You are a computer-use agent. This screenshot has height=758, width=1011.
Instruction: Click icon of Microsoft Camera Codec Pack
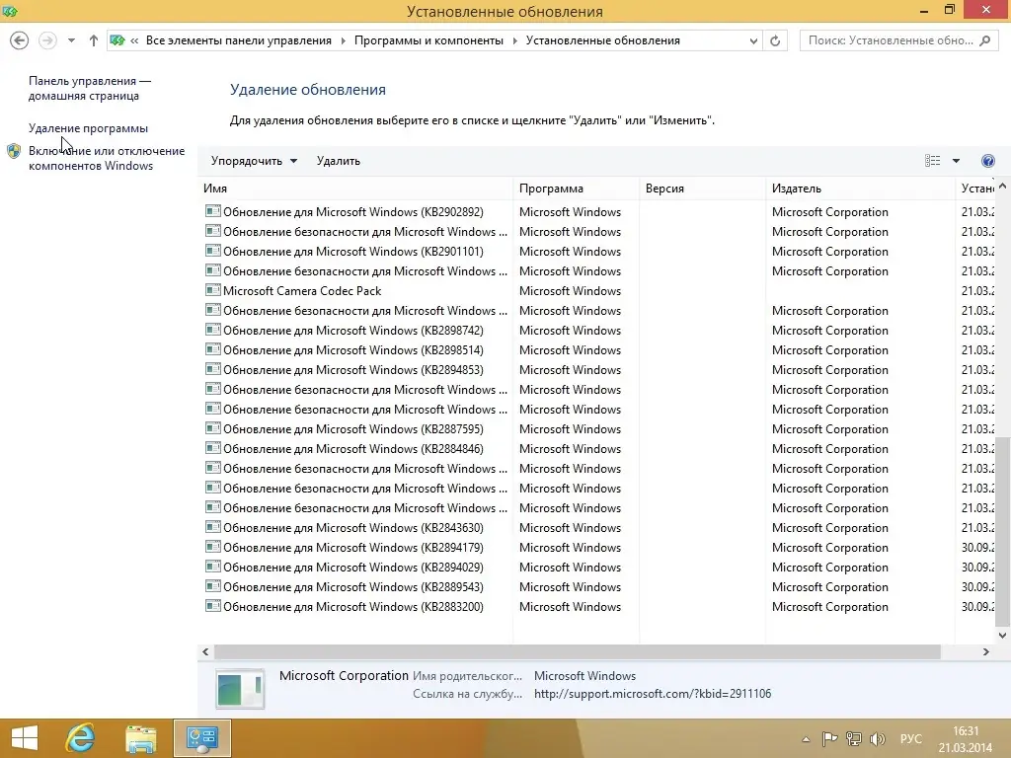213,290
